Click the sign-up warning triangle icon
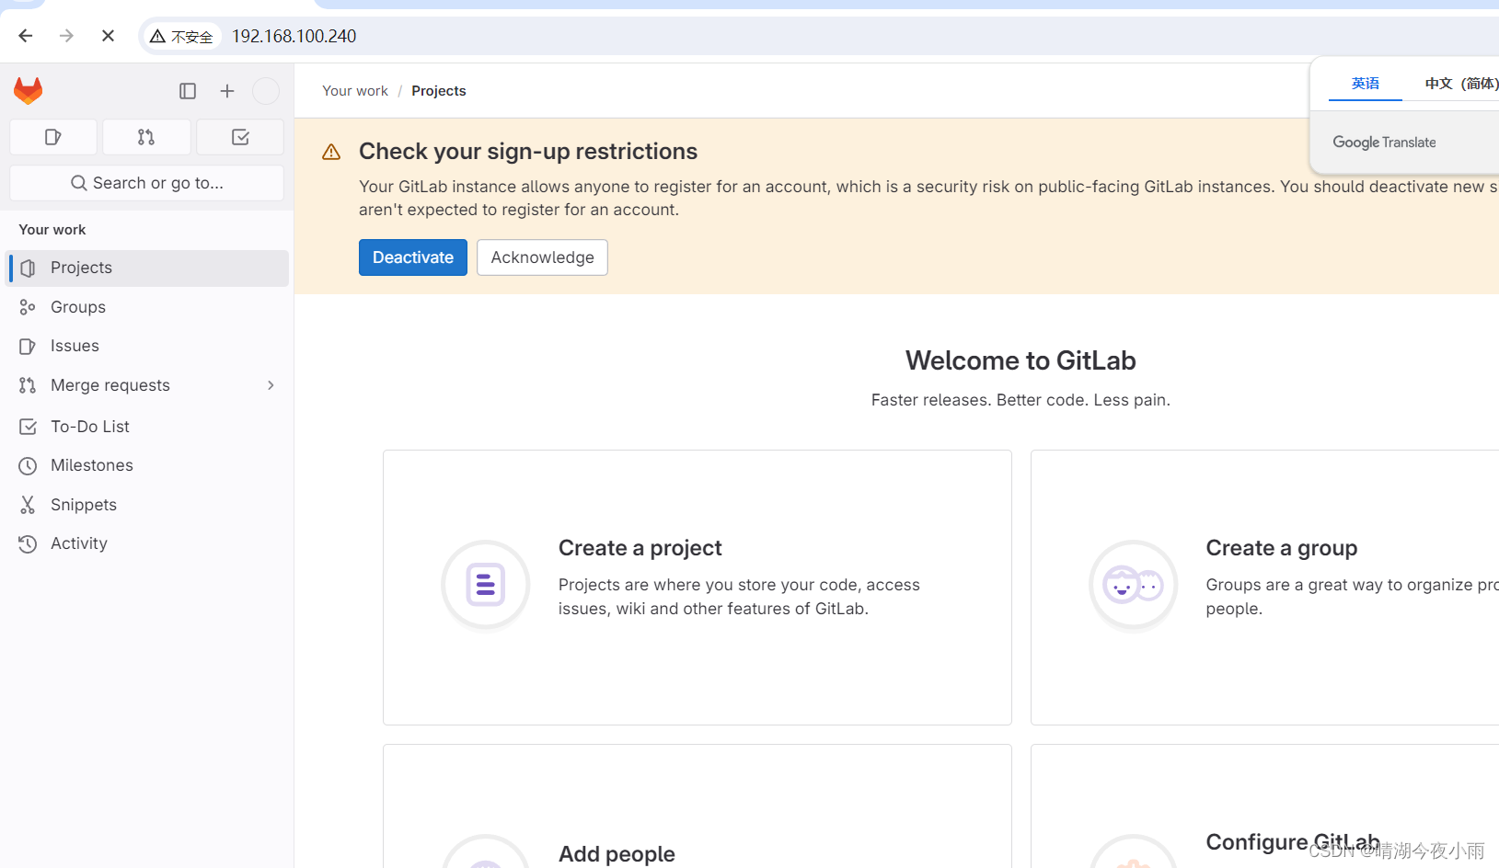 tap(331, 152)
